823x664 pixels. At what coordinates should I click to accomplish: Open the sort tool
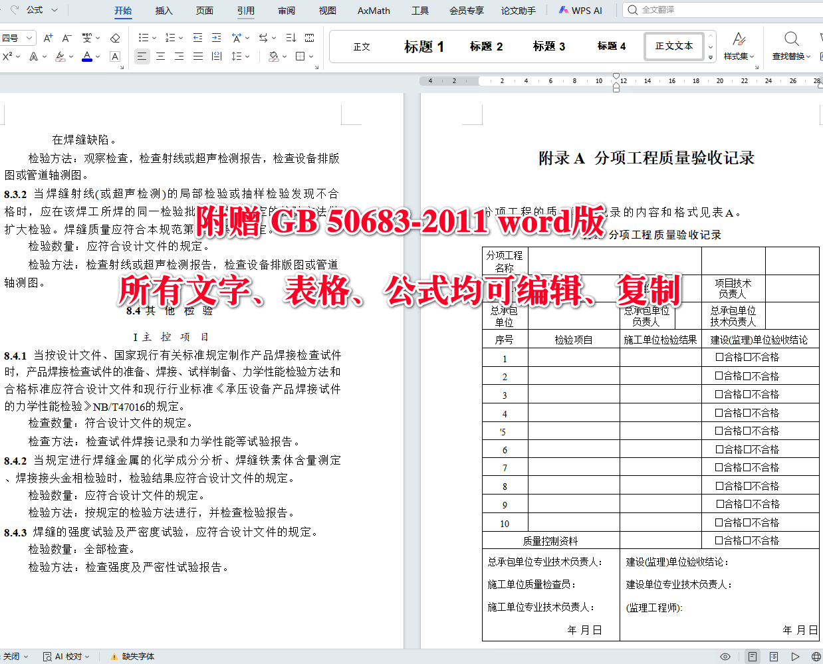coord(291,38)
